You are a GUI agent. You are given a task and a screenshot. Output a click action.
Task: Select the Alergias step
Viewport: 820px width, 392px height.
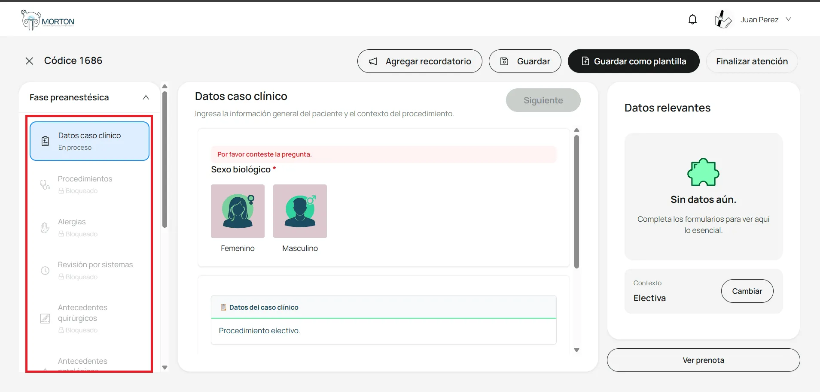point(89,227)
